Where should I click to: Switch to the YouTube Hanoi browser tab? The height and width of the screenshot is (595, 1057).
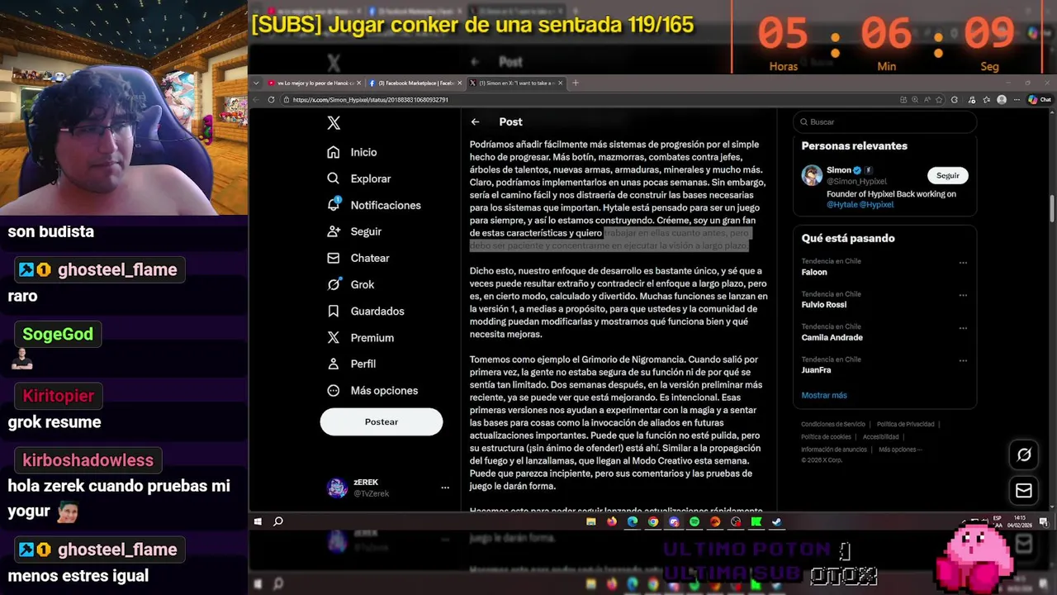315,83
